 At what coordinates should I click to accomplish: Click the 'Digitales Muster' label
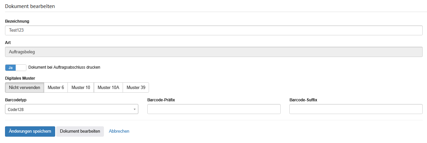(20, 78)
